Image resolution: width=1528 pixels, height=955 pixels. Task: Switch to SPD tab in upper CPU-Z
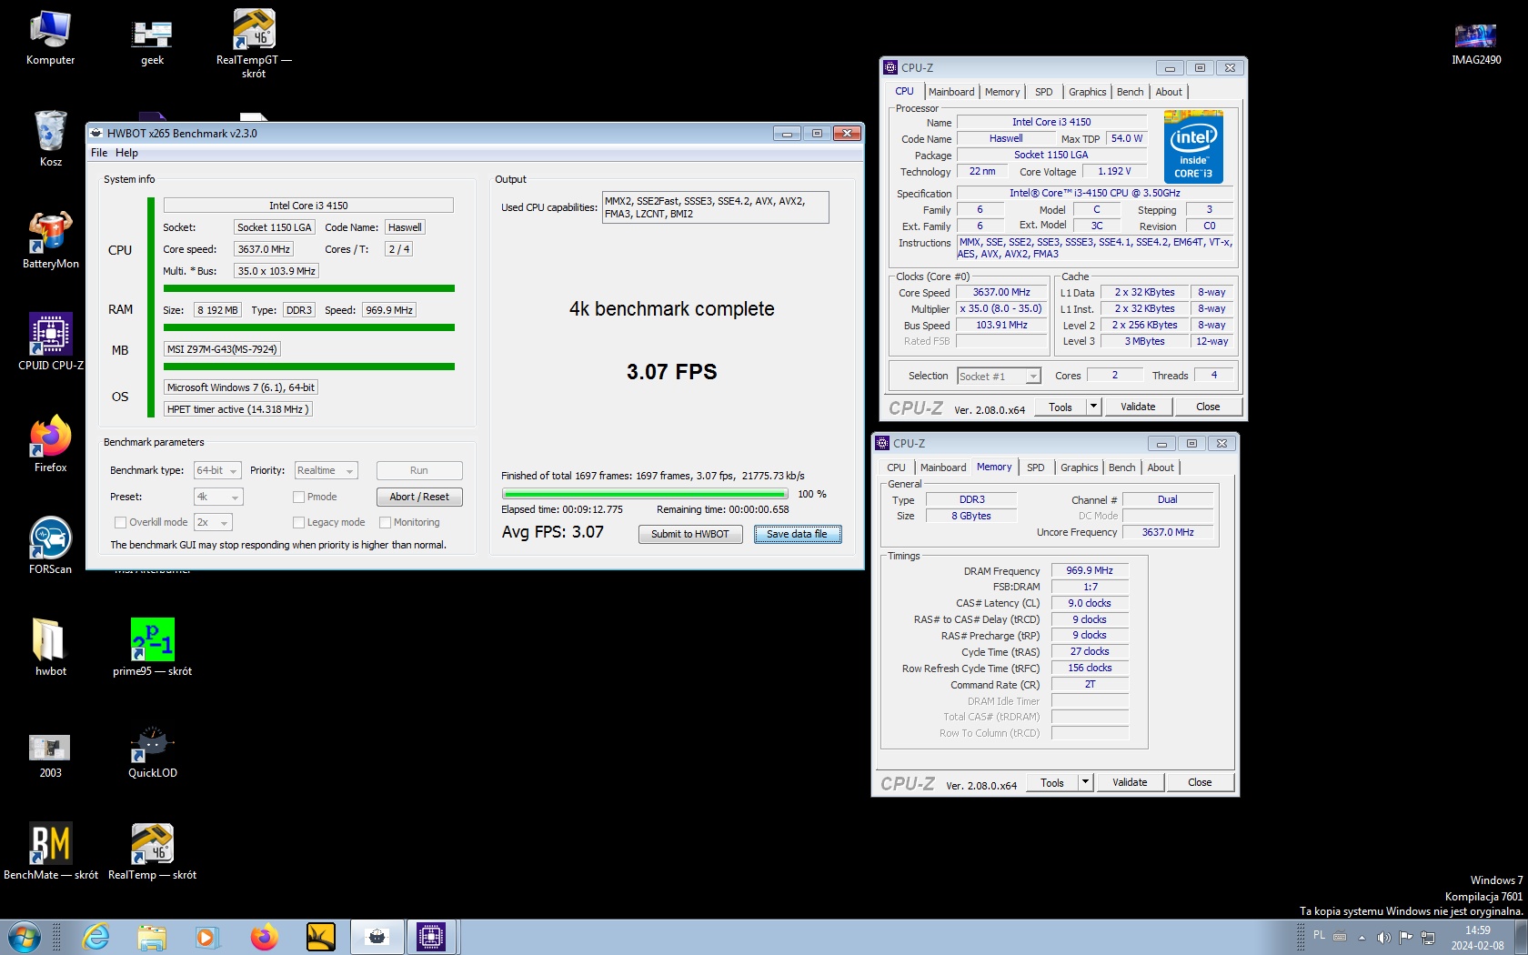click(x=1044, y=92)
